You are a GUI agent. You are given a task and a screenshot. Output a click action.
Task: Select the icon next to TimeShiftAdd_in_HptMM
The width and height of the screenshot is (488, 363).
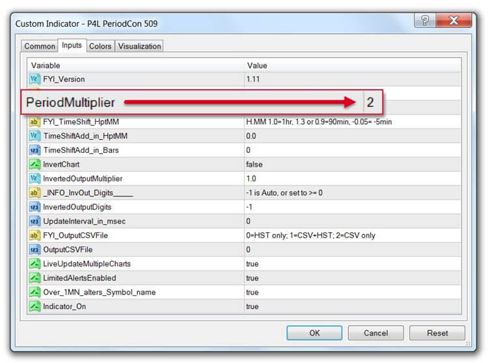35,136
